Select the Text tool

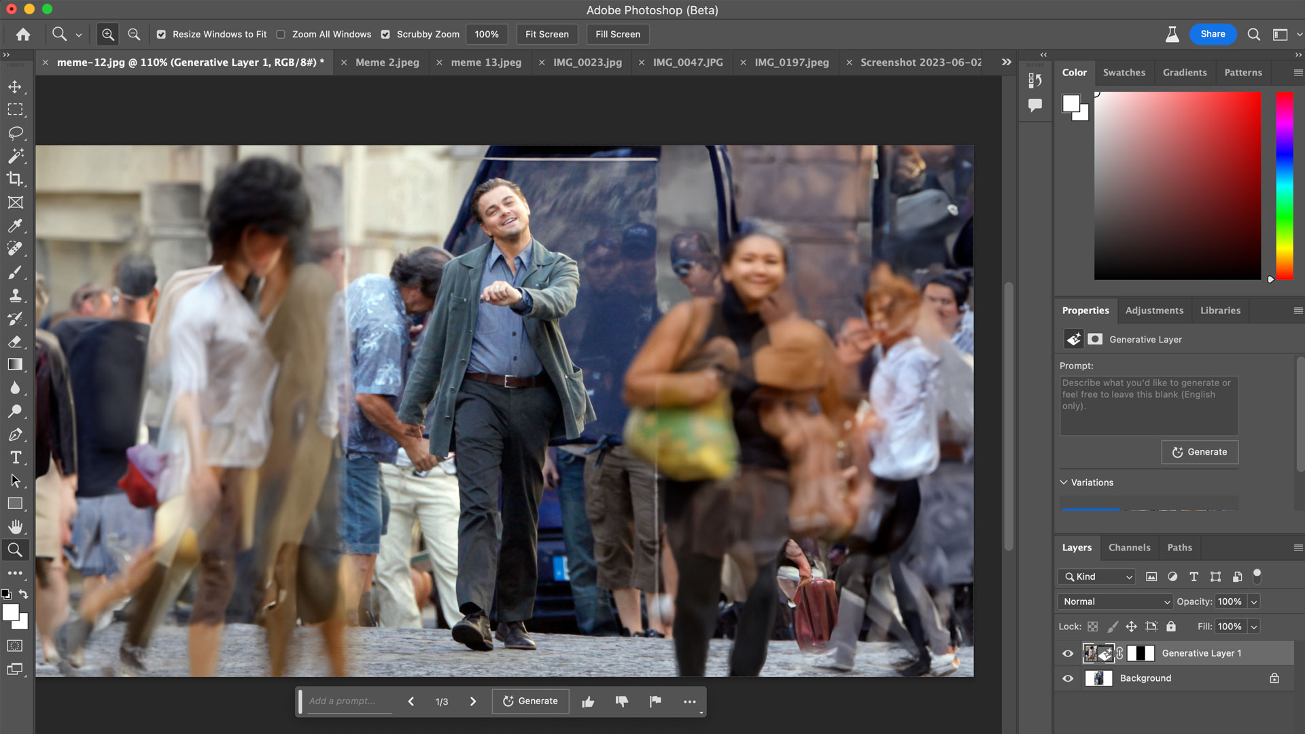(x=15, y=458)
